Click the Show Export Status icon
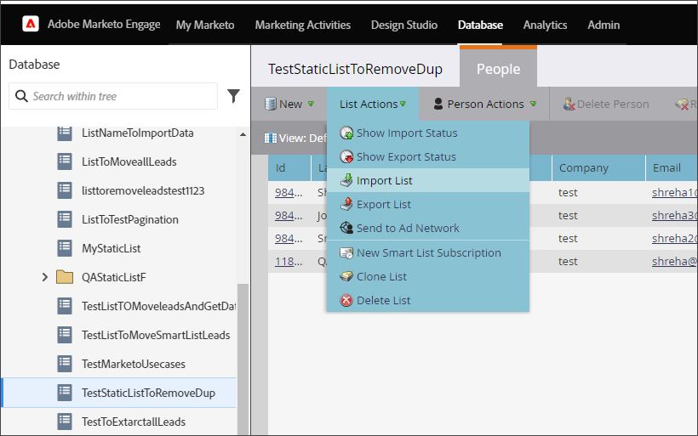Viewport: 698px width, 436px height. pos(346,157)
